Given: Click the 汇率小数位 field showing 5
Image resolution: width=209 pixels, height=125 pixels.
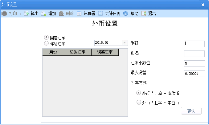Looking at the screenshot, I should (194, 64).
